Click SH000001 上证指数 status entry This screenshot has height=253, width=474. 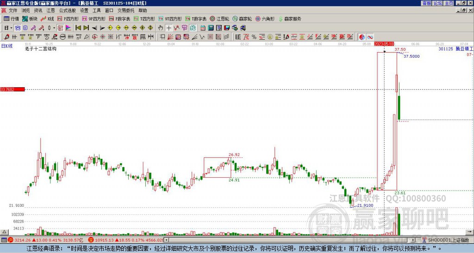448,240
